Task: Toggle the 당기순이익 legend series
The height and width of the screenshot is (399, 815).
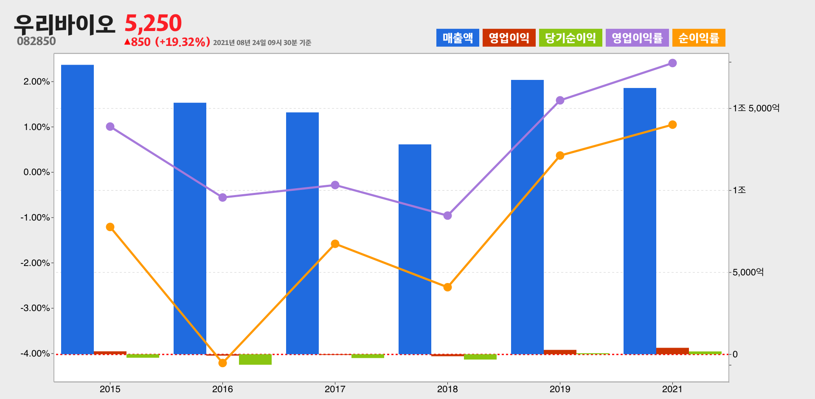Action: [x=570, y=38]
